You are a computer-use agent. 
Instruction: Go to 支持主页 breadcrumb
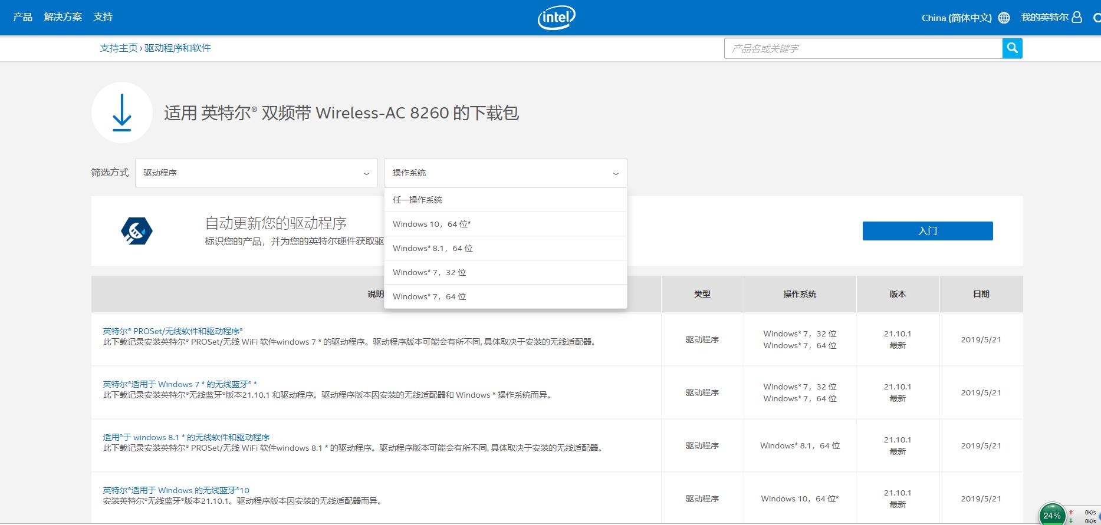[119, 48]
